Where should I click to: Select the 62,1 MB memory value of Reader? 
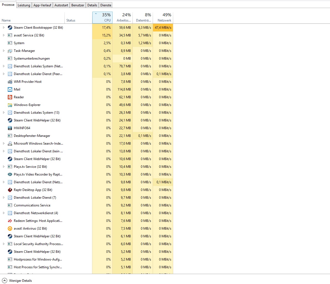[x=123, y=97]
